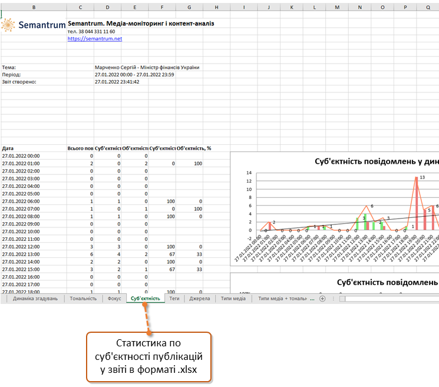Select cell with Марченко Сергій - Міністр фінансів України
Viewport: 439px width, 387px height.
(147, 67)
